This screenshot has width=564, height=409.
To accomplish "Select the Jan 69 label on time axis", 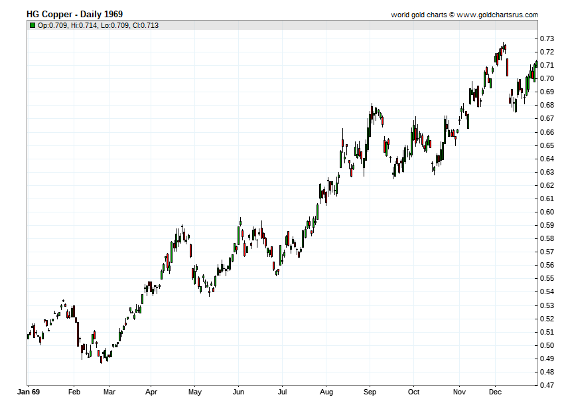I will pyautogui.click(x=29, y=391).
